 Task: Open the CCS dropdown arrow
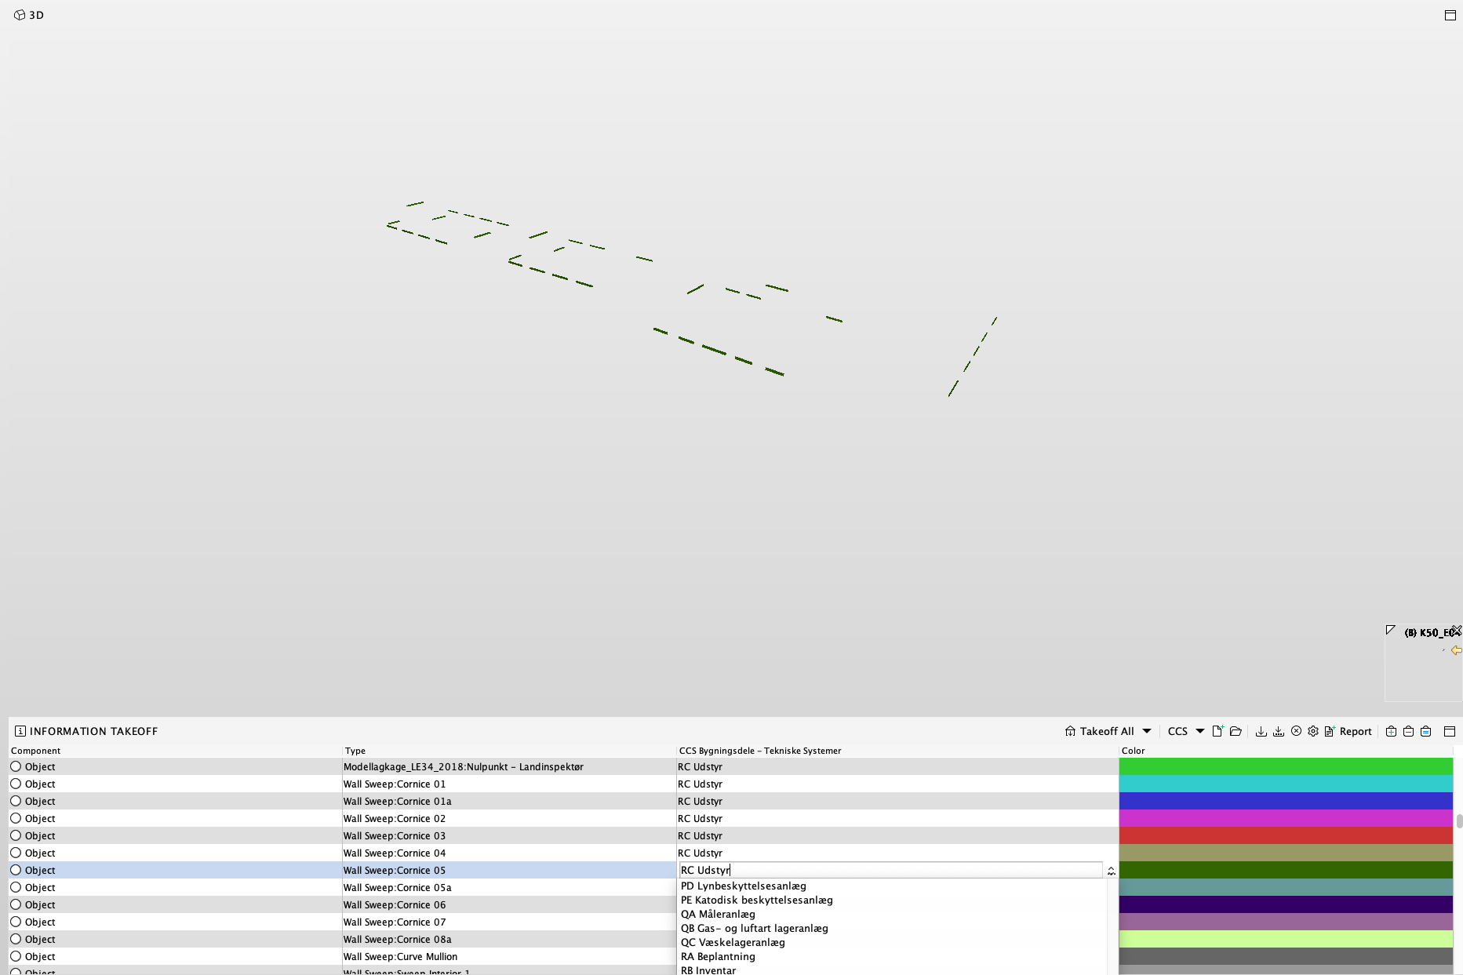pyautogui.click(x=1199, y=731)
